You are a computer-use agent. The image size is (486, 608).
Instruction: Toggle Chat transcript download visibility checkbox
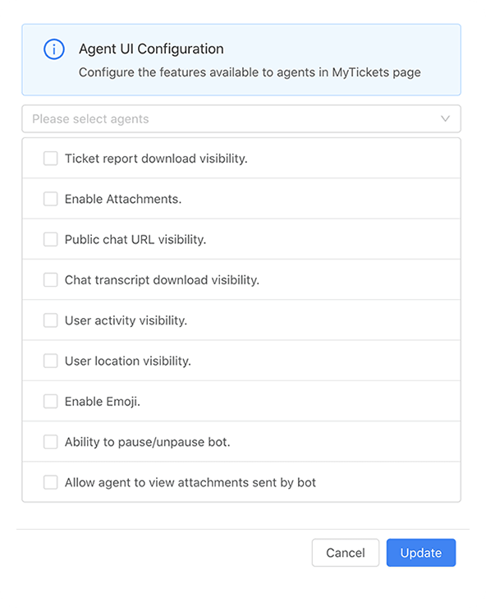pos(50,280)
